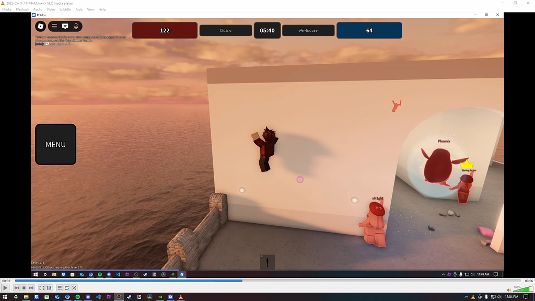Open VLC's Playback menu
535x301 pixels.
click(x=22, y=9)
